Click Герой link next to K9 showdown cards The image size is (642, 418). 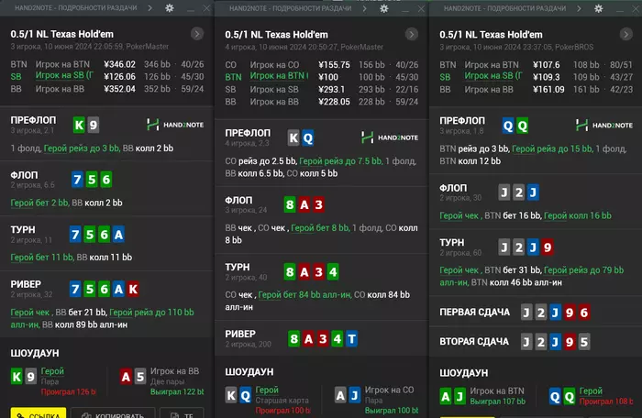tap(52, 371)
